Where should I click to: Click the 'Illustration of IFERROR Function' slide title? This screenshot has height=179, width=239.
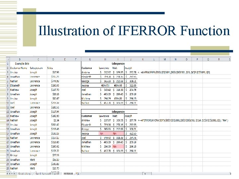point(134,30)
